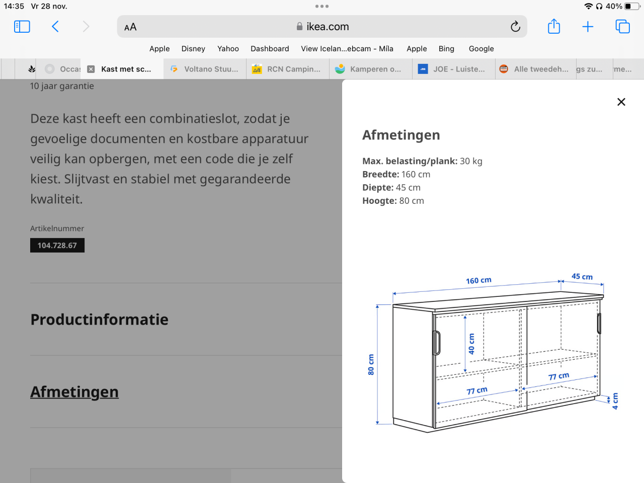Close the 'Kast met sc...' tab
The width and height of the screenshot is (644, 483).
point(91,69)
